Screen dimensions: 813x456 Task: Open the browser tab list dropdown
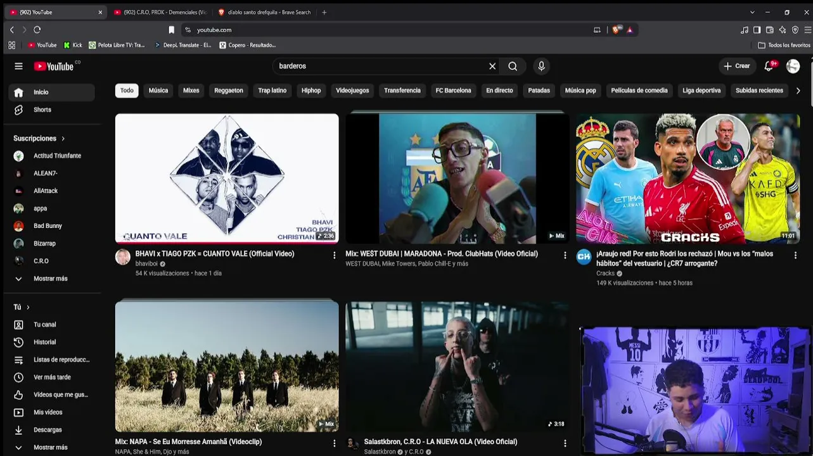pyautogui.click(x=752, y=12)
